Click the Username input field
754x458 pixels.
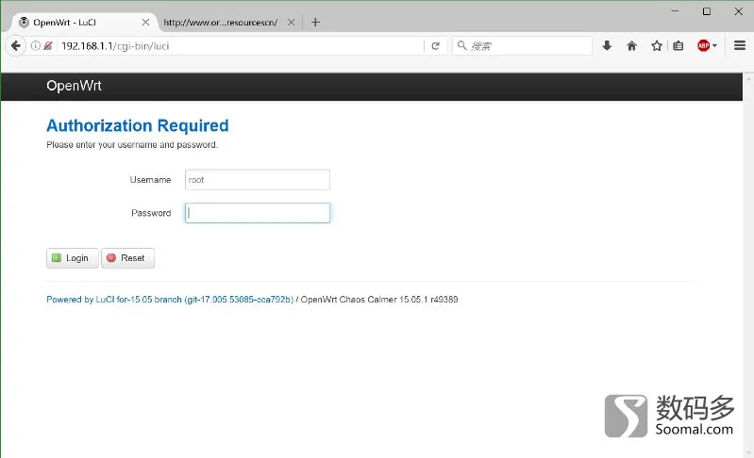(x=258, y=180)
